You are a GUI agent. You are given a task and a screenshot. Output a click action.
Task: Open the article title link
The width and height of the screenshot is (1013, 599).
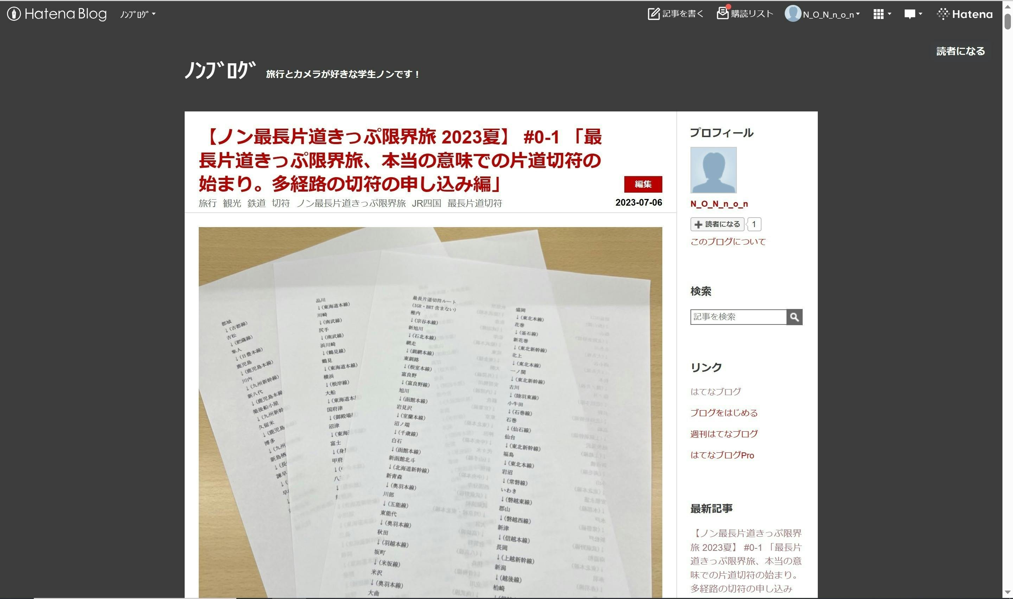tap(400, 160)
